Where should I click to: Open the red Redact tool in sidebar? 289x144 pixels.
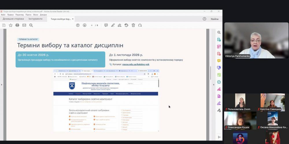coord(219,89)
